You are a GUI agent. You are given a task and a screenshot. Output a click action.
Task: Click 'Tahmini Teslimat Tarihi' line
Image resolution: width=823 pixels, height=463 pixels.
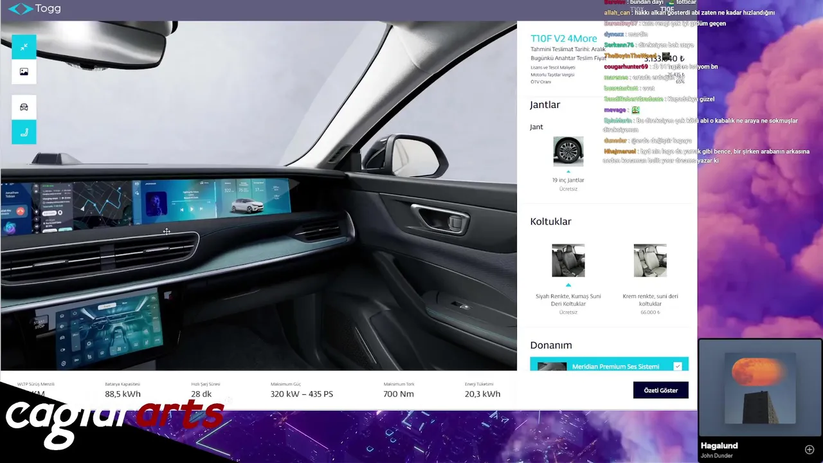coord(568,50)
